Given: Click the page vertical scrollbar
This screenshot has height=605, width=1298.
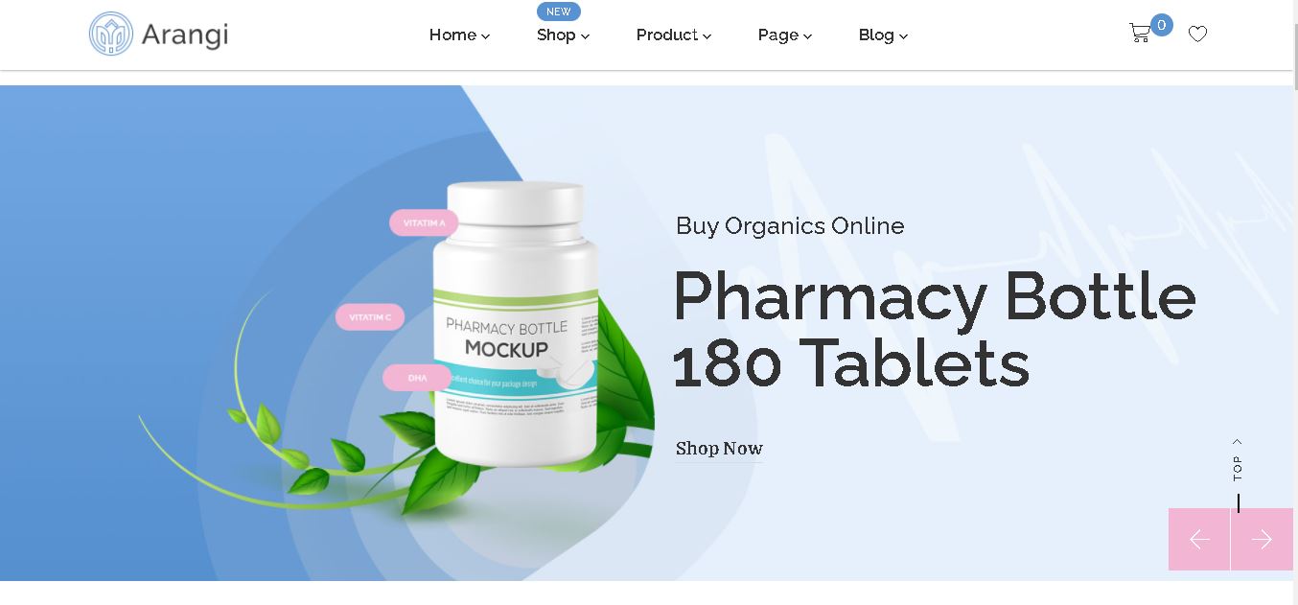Looking at the screenshot, I should (x=1295, y=302).
